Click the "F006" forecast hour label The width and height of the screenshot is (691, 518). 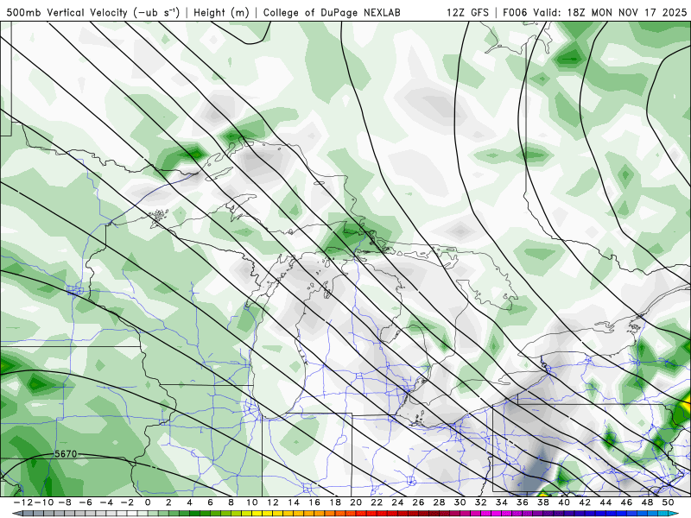click(x=515, y=12)
